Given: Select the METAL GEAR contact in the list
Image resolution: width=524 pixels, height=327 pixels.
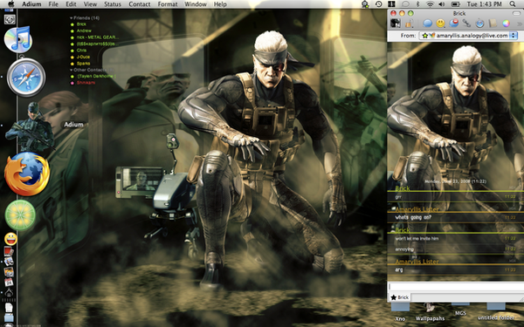Looking at the screenshot, I should tap(97, 37).
